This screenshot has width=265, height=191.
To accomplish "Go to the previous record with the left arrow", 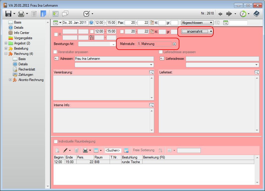I will [220, 14].
